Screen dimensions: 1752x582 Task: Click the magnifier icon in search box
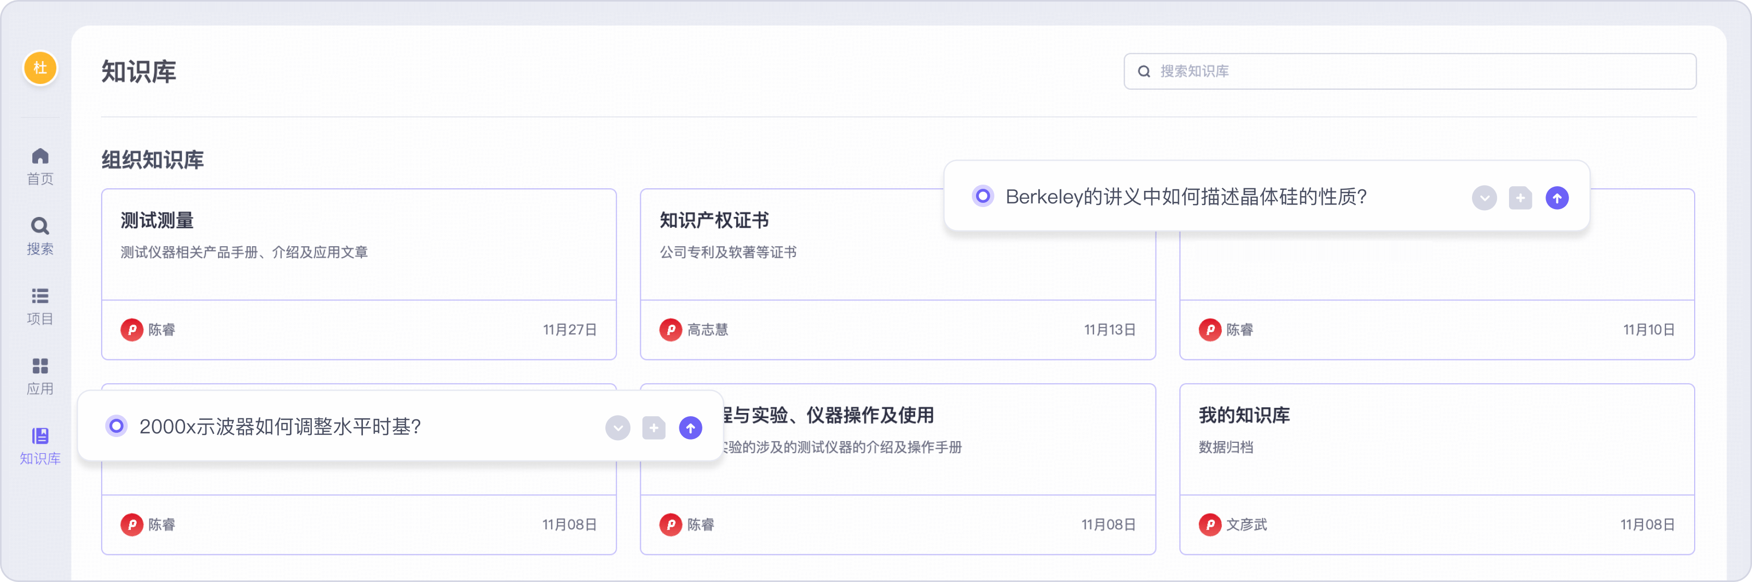[1144, 71]
